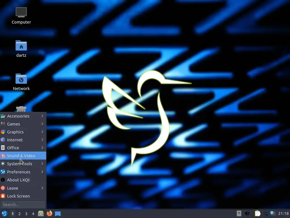Image resolution: width=290 pixels, height=218 pixels.
Task: Click the Leave power icon
Action: (3, 188)
